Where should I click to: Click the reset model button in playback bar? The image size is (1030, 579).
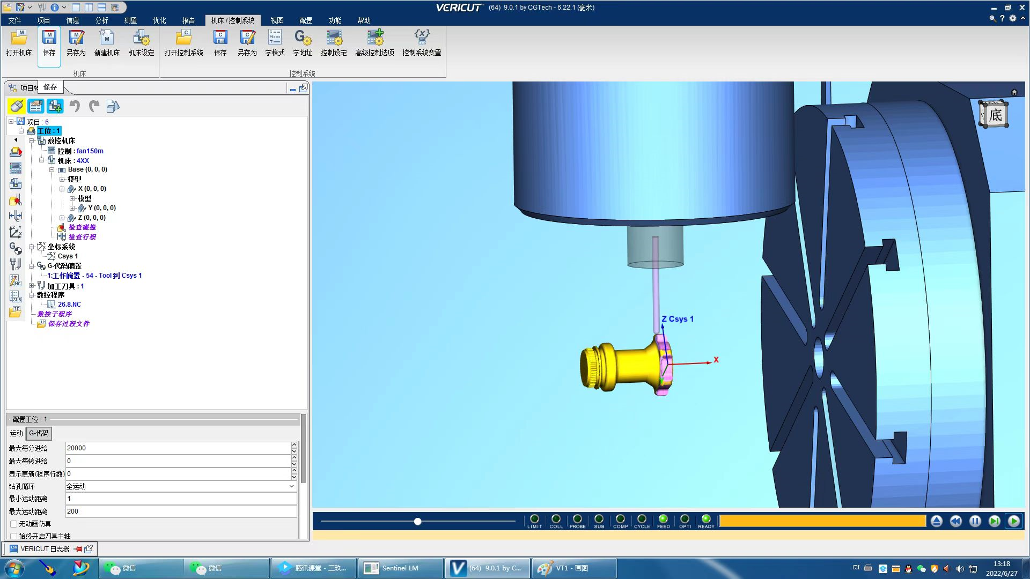pos(936,521)
